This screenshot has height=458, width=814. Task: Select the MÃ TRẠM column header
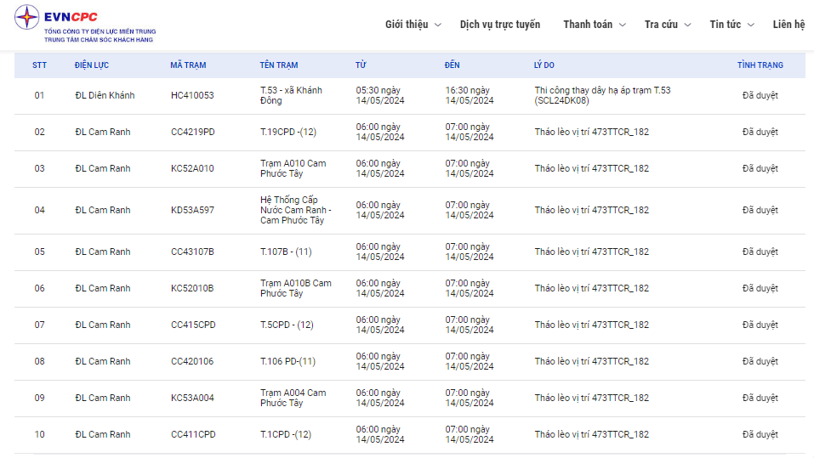[188, 65]
